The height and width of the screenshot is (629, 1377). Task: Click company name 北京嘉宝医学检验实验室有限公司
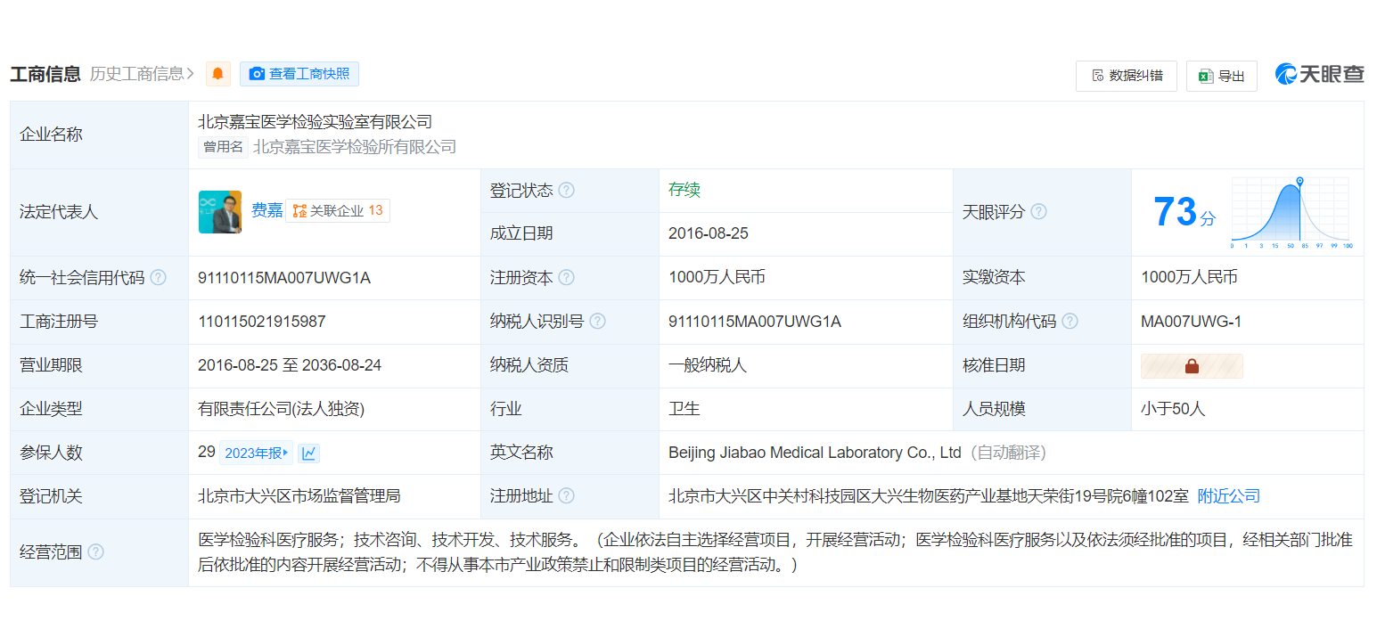click(315, 122)
